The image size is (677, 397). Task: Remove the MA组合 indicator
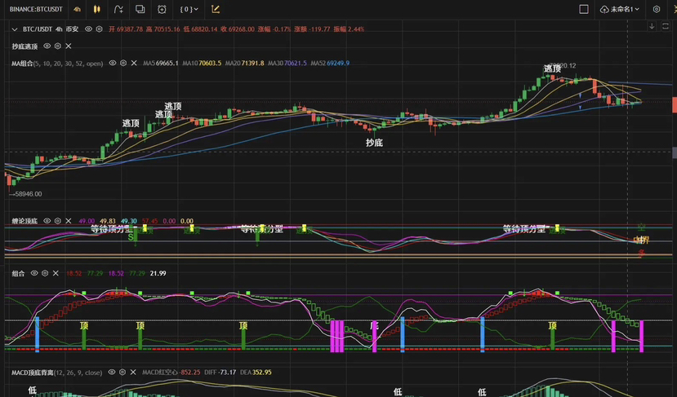(x=134, y=63)
